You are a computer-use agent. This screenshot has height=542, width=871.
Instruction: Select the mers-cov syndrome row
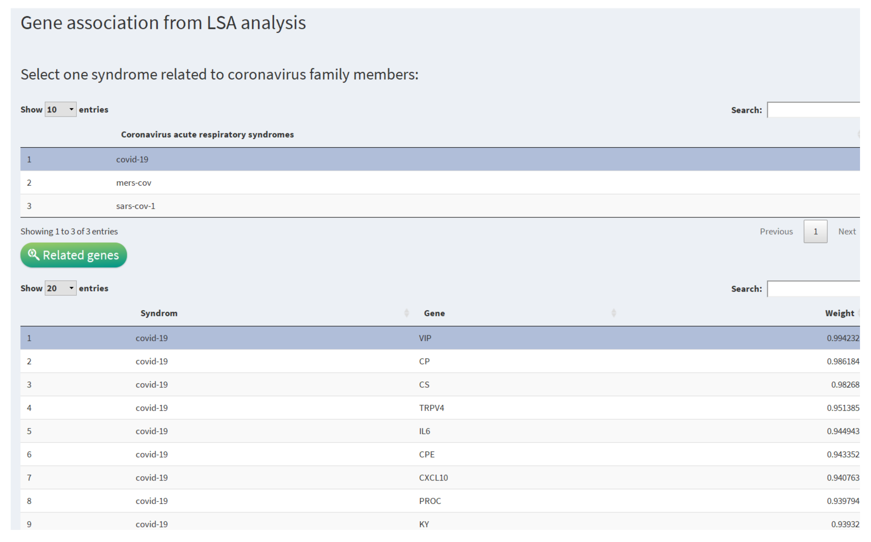pos(133,183)
